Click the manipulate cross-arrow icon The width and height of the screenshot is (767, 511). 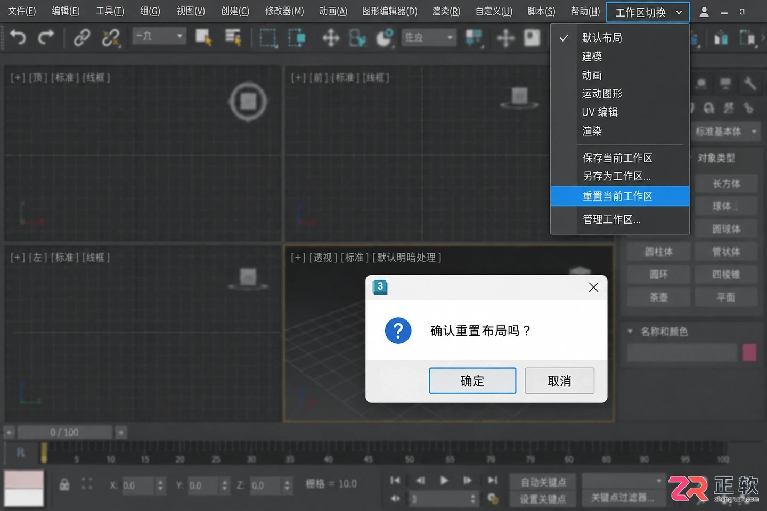[505, 38]
